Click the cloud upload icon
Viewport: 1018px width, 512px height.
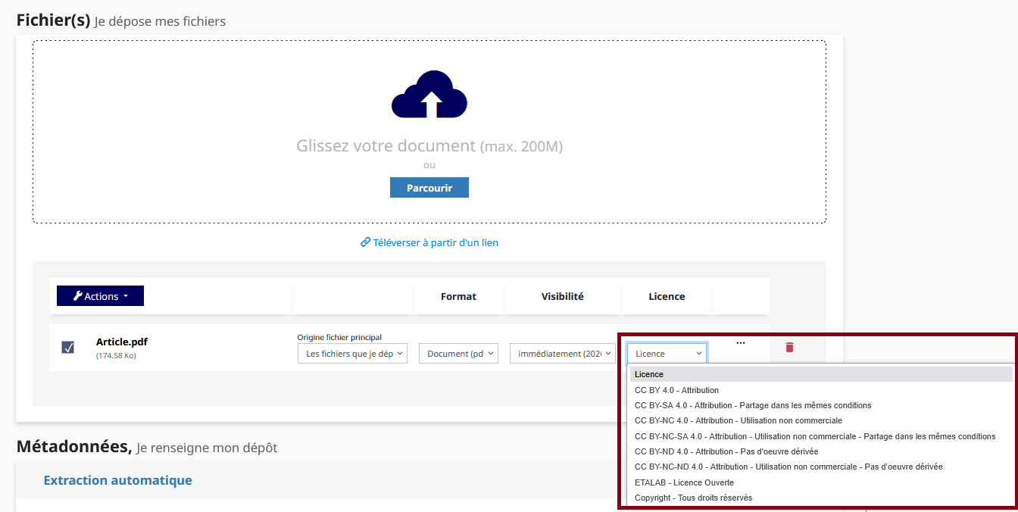[429, 95]
